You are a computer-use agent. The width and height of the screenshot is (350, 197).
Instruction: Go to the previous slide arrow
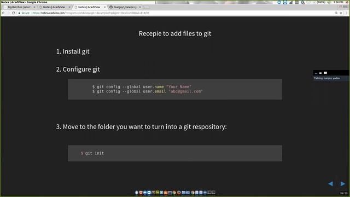point(330,184)
